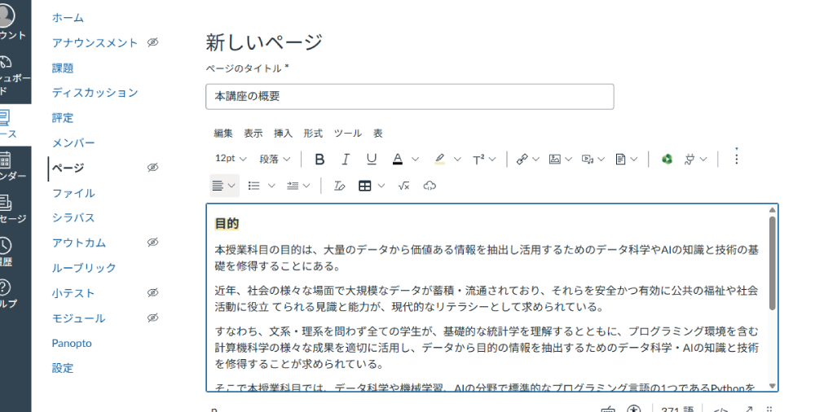The width and height of the screenshot is (815, 412).
Task: Open the 12pt font size dropdown
Action: (x=231, y=159)
